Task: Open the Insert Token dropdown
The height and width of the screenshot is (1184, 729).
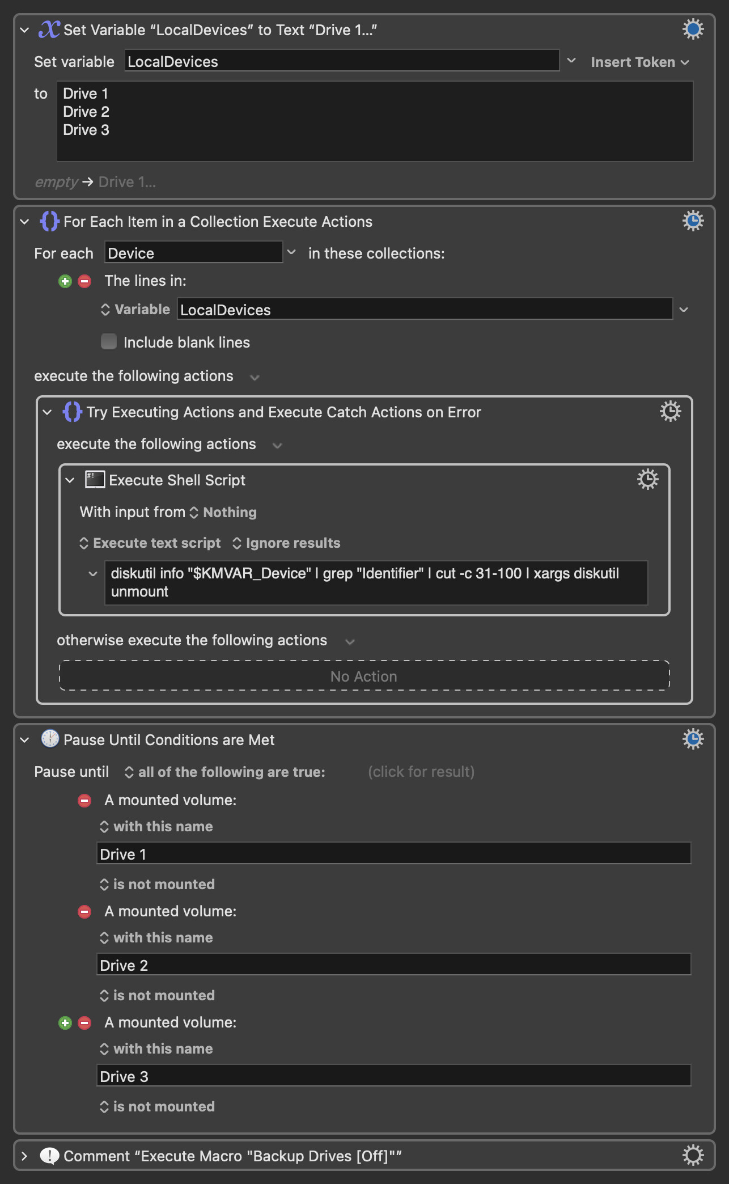Action: tap(639, 62)
